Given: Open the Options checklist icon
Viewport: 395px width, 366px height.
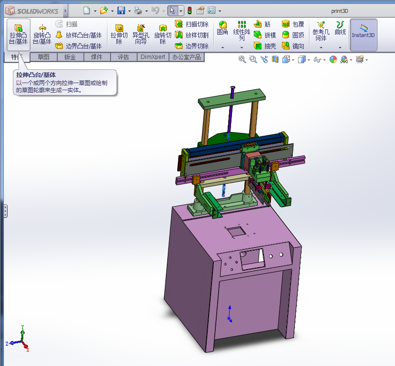Looking at the screenshot, I should click(212, 10).
